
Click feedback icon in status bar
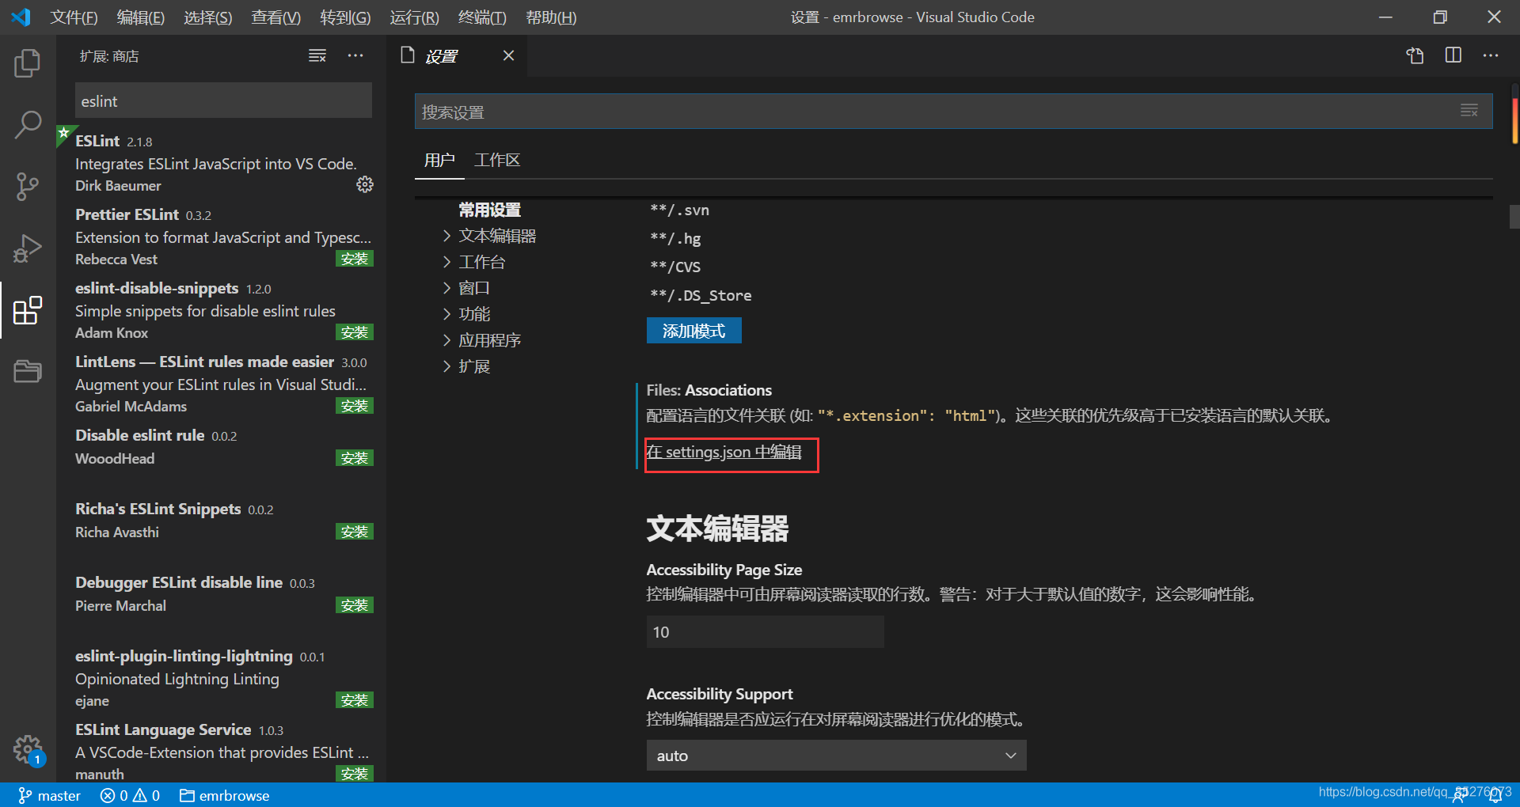(x=1459, y=795)
